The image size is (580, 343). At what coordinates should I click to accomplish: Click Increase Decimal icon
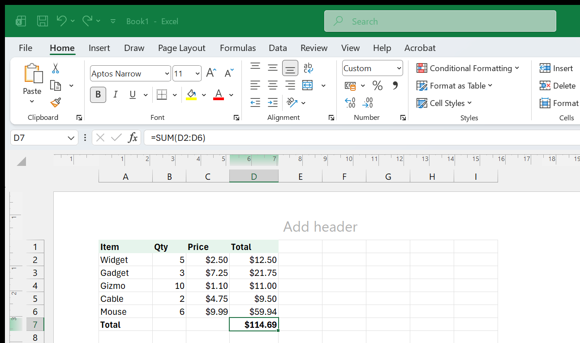click(350, 103)
